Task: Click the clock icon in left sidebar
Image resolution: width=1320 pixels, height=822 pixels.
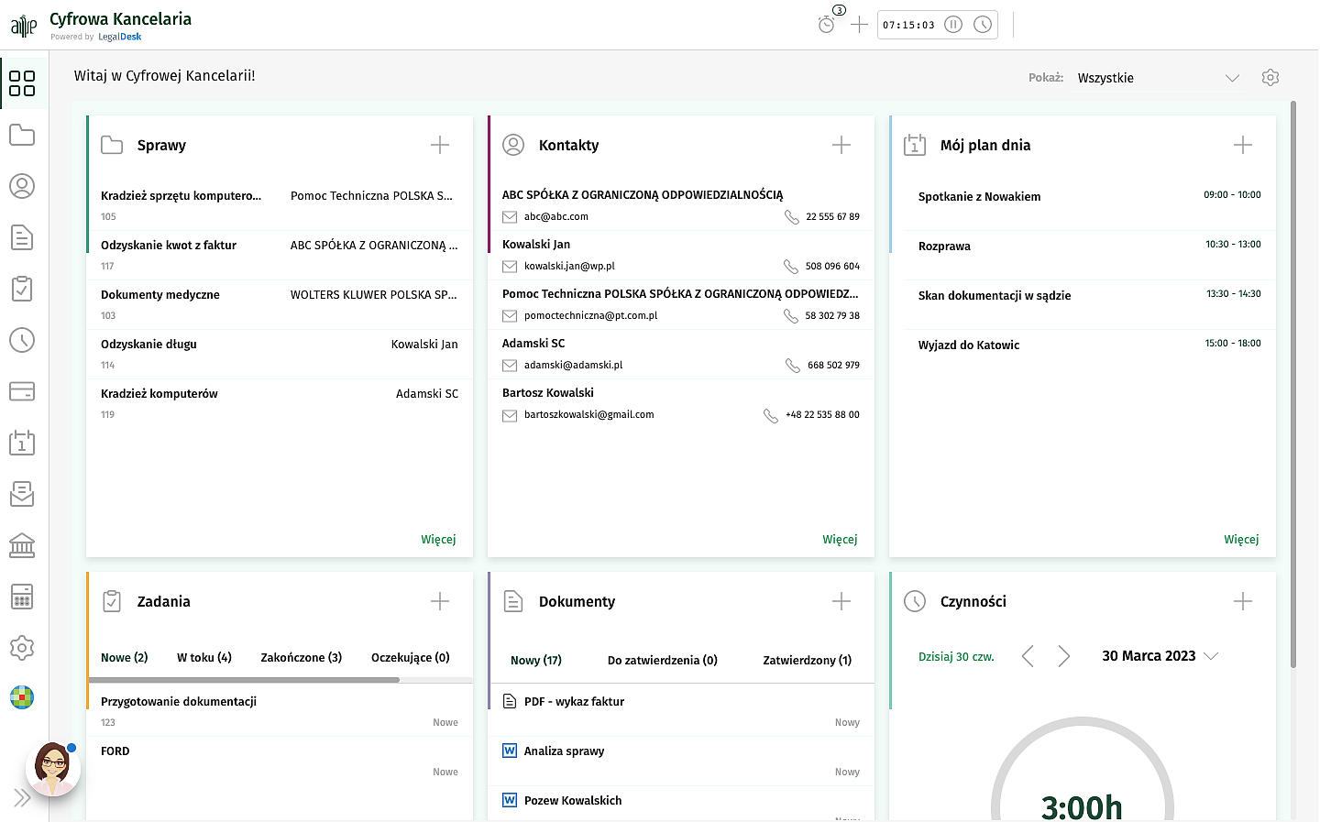Action: pyautogui.click(x=22, y=340)
